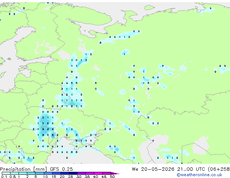Click the time '21..00 UTC' text

click(191, 169)
